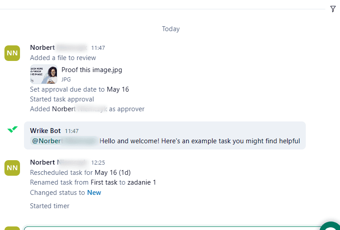Image resolution: width=340 pixels, height=230 pixels.
Task: Click the 12:25 timestamp
Action: coord(98,163)
